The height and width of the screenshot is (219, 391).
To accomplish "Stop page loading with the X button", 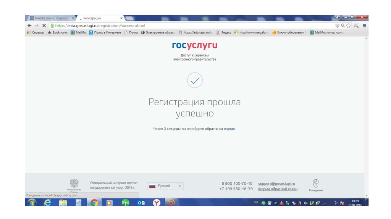I will (44, 26).
